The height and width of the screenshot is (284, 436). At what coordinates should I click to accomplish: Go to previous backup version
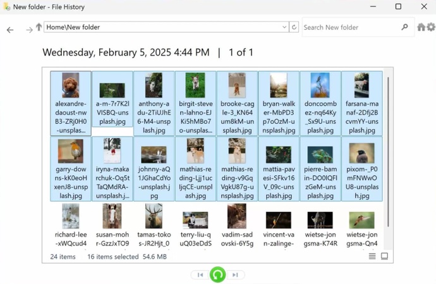[x=200, y=275]
